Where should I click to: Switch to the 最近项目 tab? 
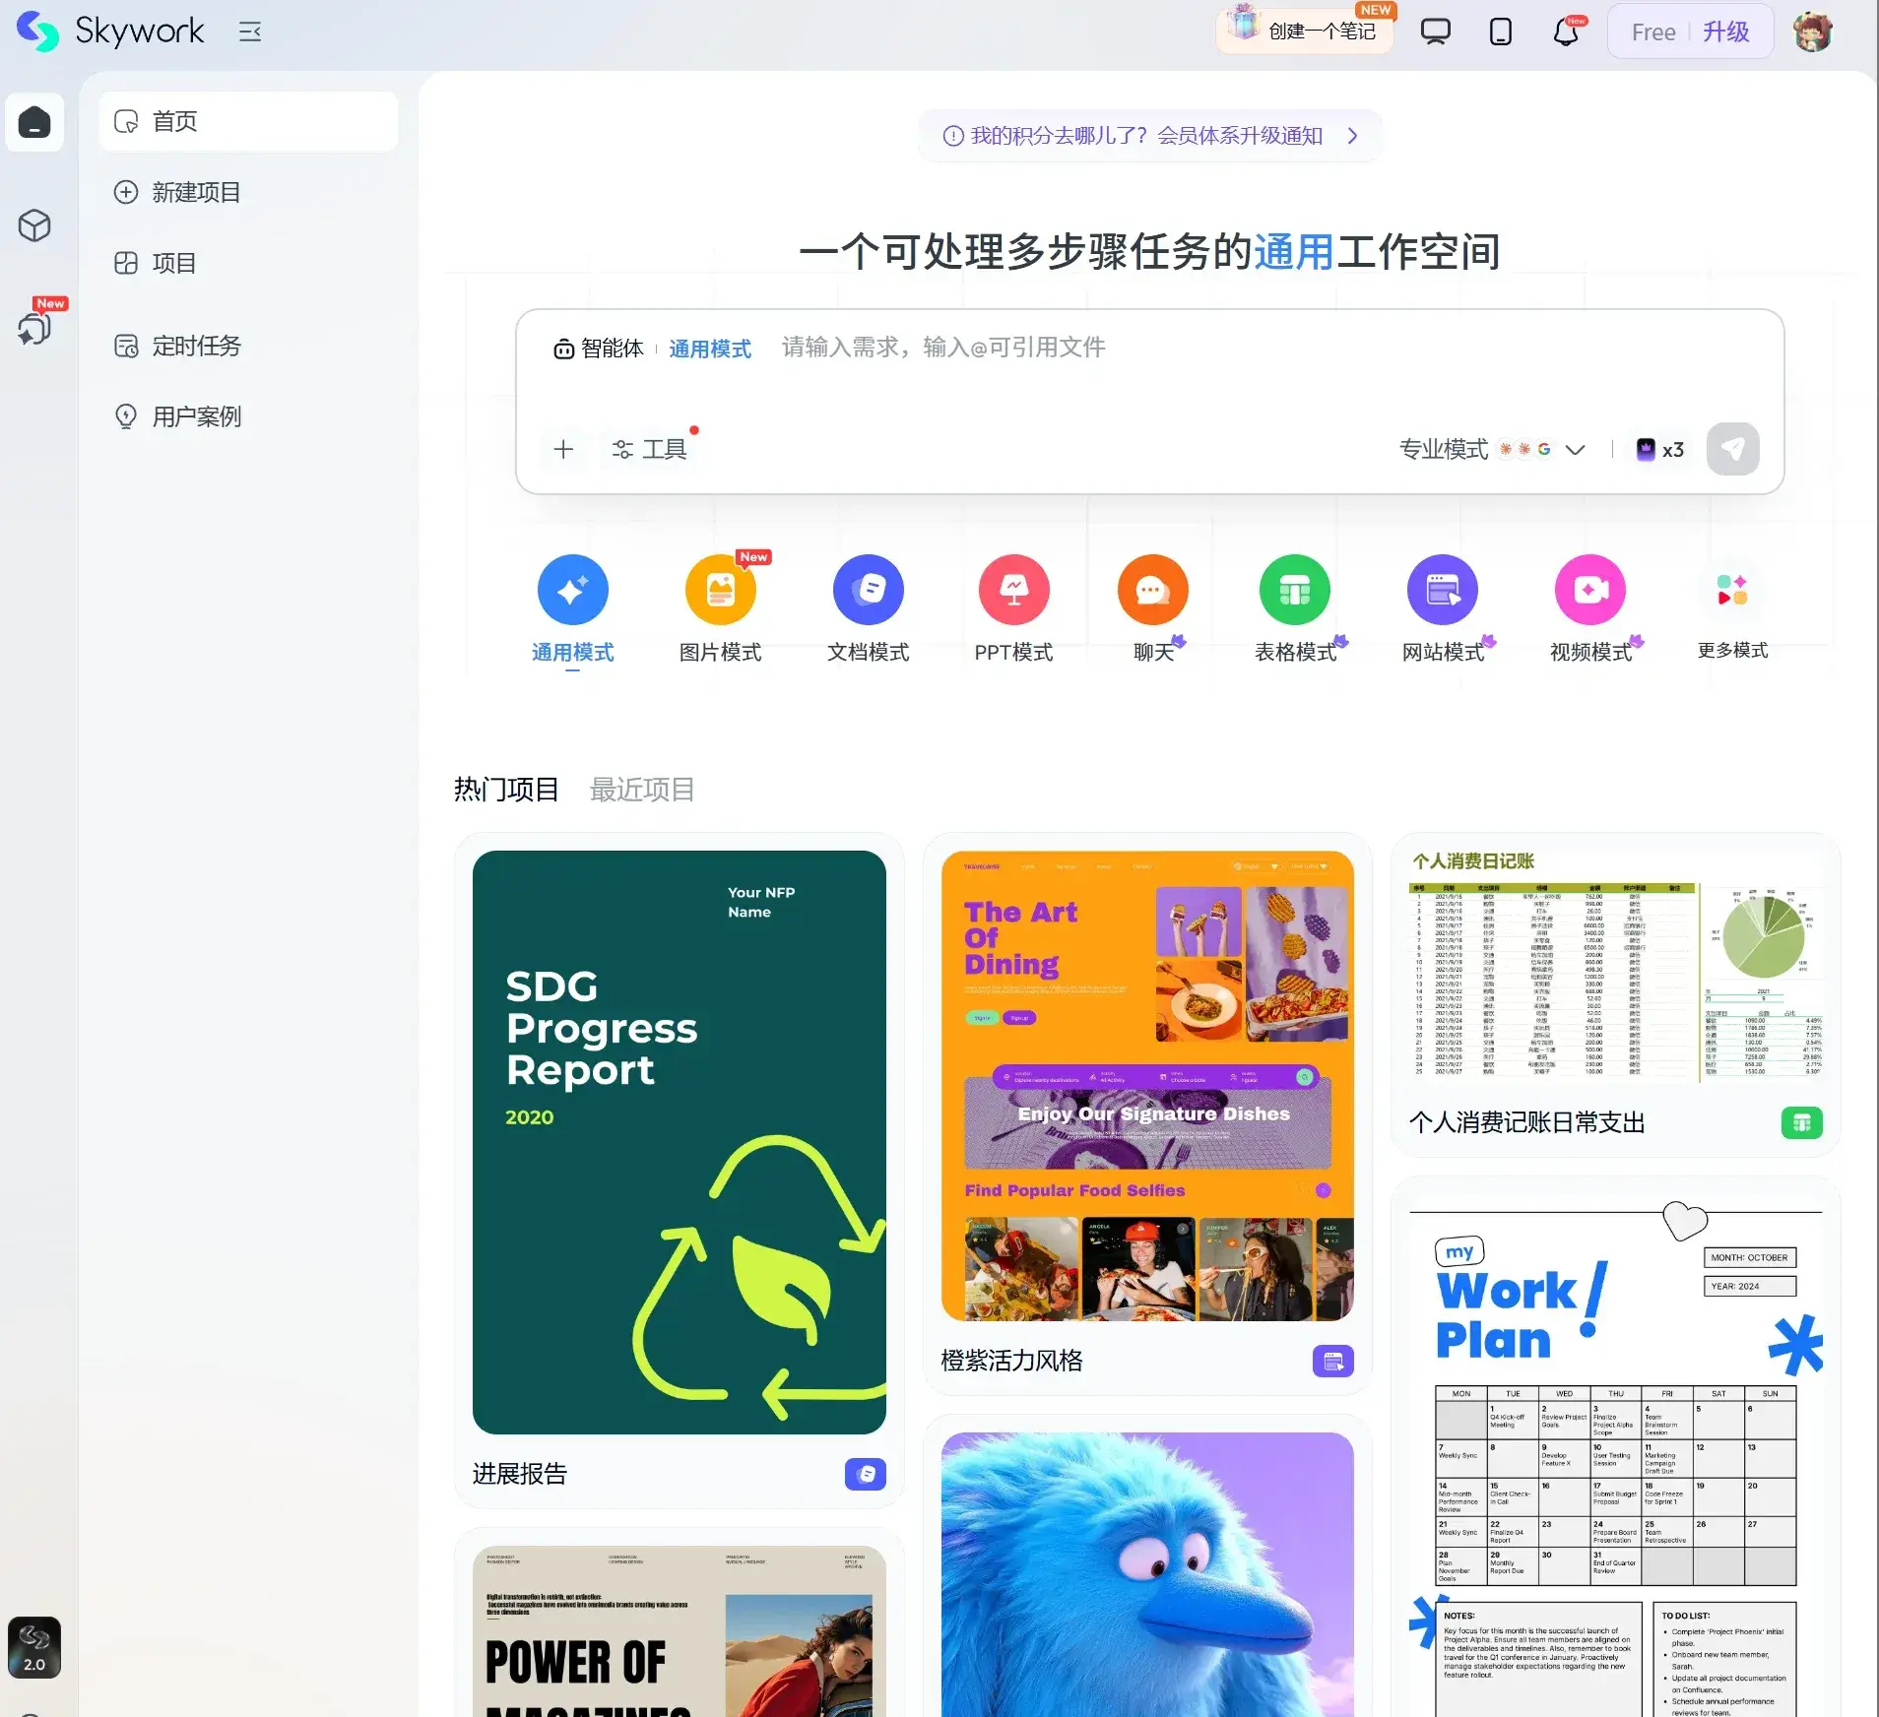coord(642,790)
